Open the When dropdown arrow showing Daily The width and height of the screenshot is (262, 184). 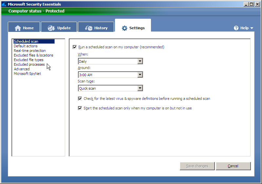coord(140,61)
